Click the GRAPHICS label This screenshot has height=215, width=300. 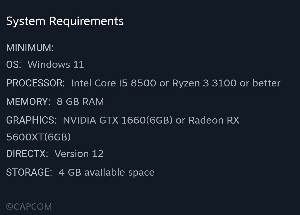[x=31, y=120]
